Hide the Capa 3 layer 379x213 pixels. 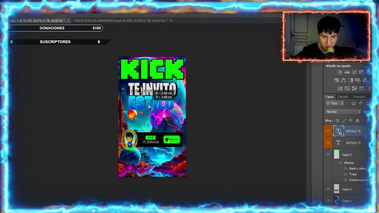coord(328,154)
